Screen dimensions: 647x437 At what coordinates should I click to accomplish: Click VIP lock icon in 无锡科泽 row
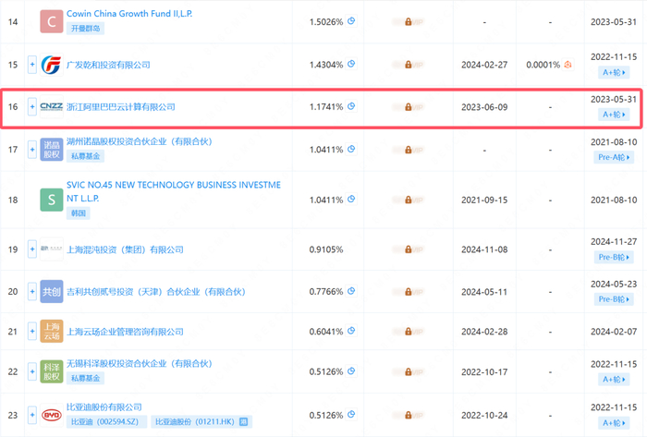click(409, 371)
